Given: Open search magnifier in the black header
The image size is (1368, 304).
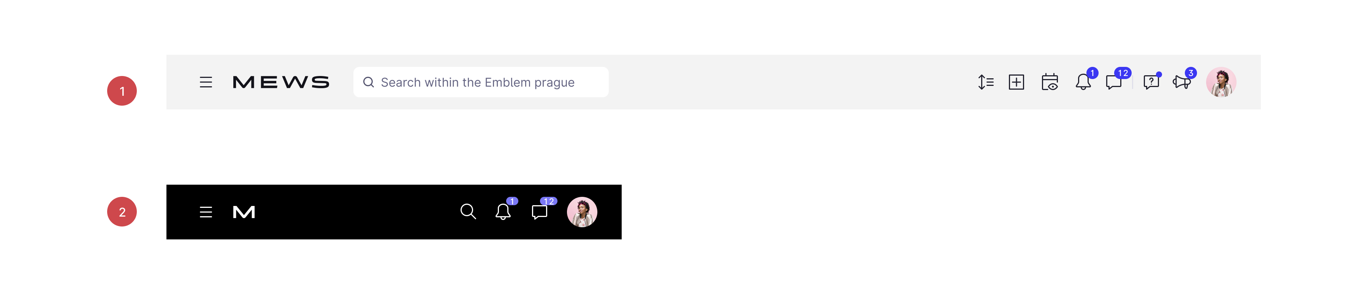Looking at the screenshot, I should (468, 212).
